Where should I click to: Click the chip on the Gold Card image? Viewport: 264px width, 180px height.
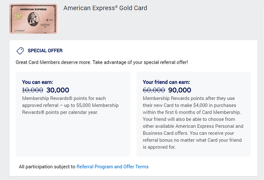click(x=18, y=16)
